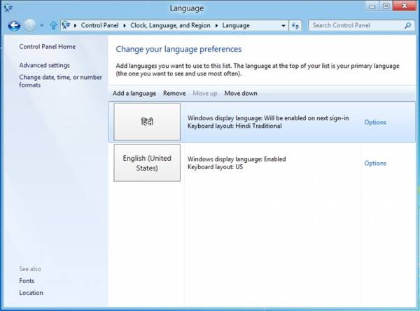Open Advanced settings

coord(44,65)
